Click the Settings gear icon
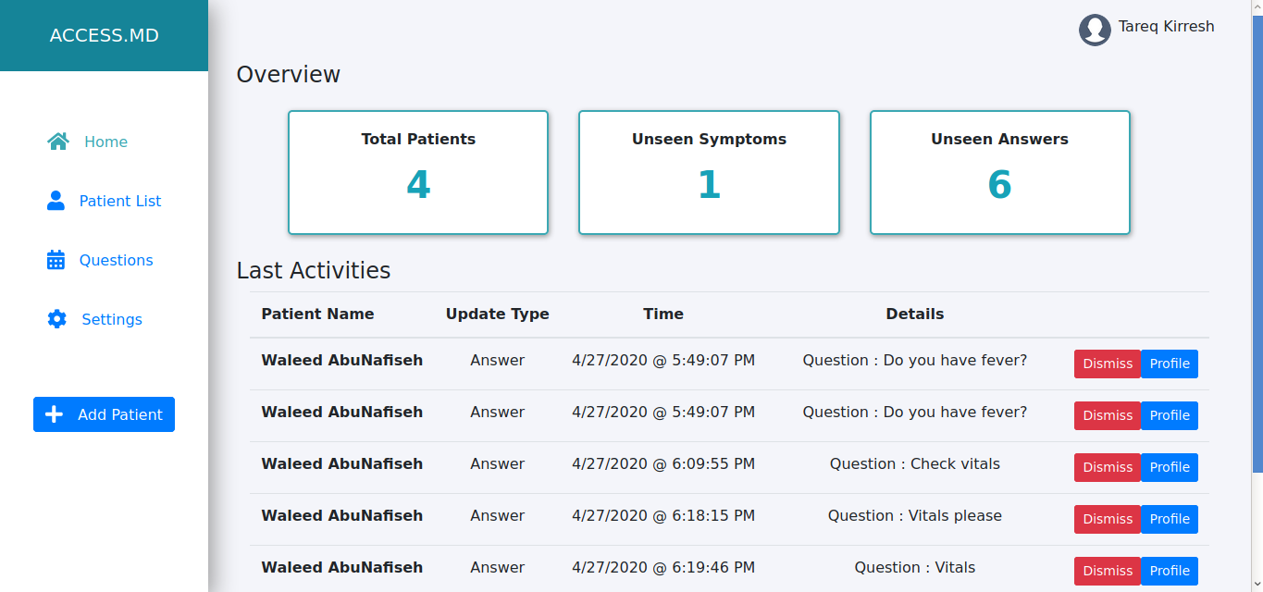This screenshot has height=592, width=1263. [x=56, y=319]
